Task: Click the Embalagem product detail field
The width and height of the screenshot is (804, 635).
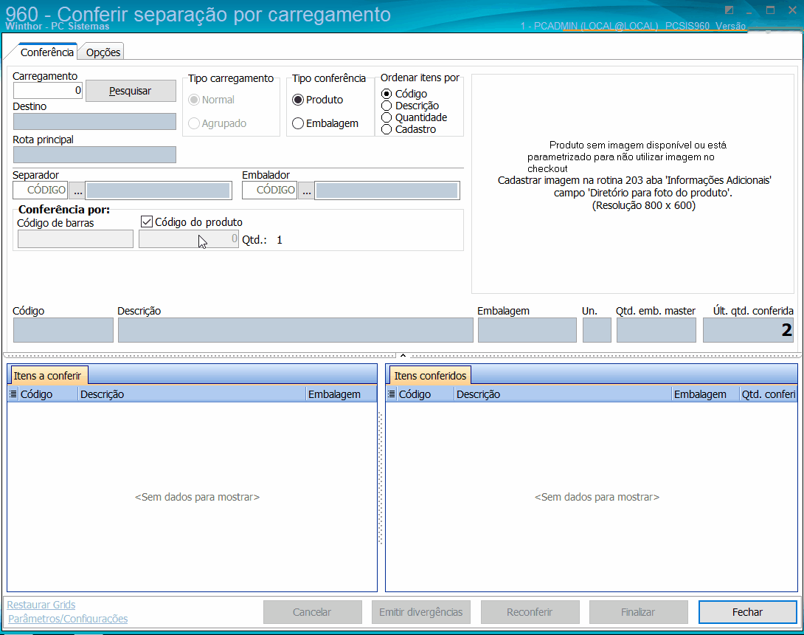Action: [x=527, y=330]
